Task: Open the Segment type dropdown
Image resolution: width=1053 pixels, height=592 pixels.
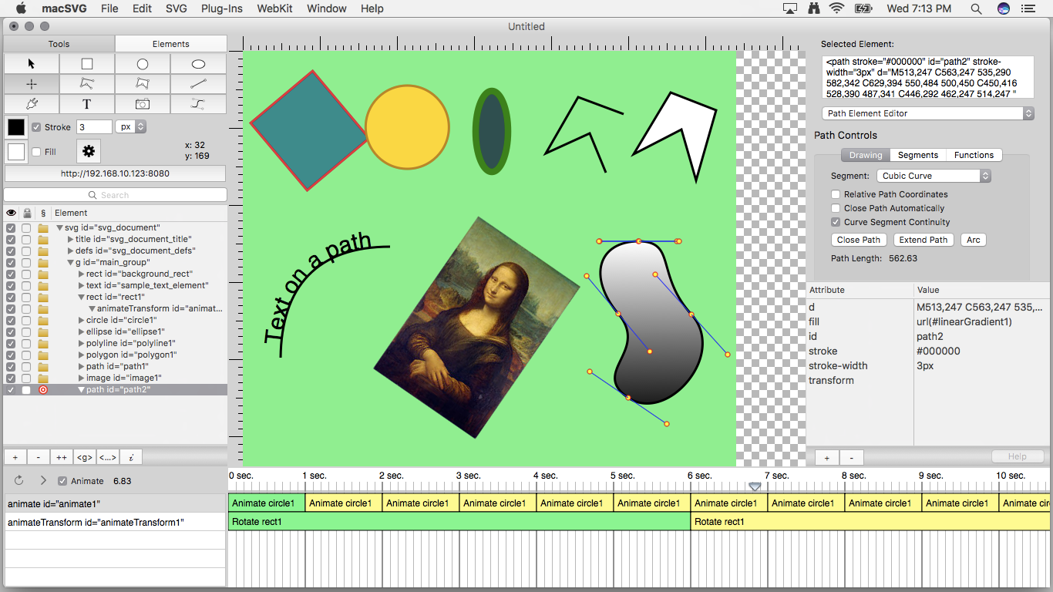Action: coord(932,176)
